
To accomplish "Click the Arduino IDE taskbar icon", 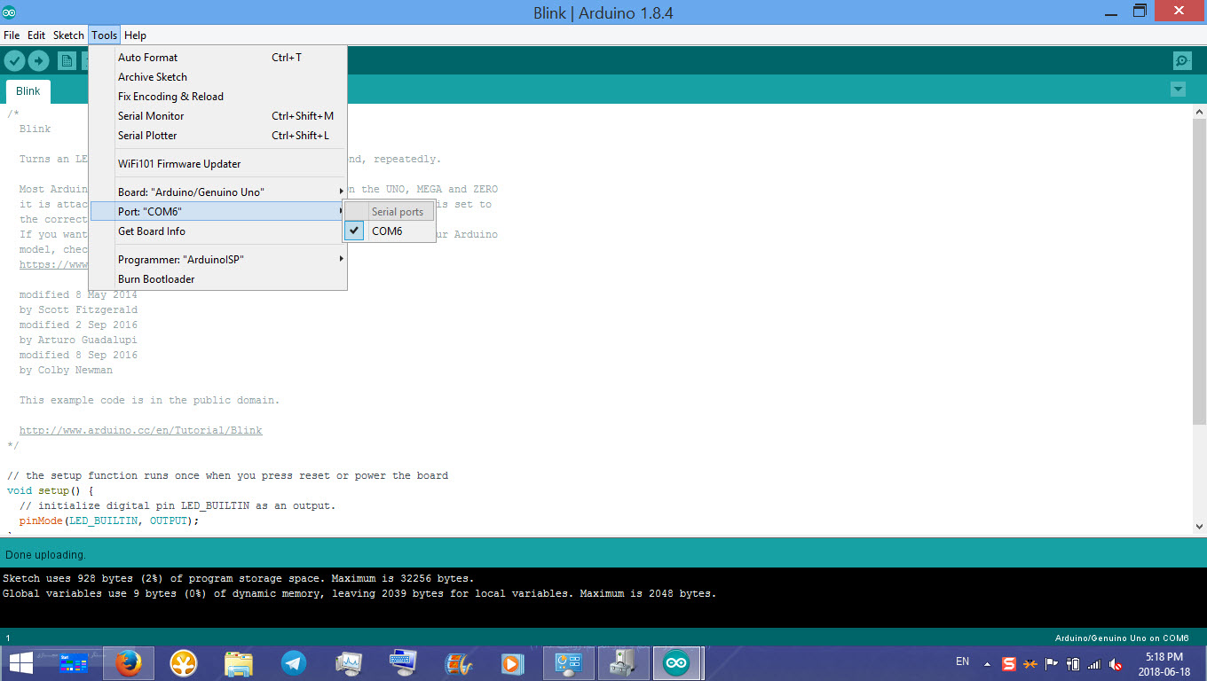I will [x=677, y=663].
